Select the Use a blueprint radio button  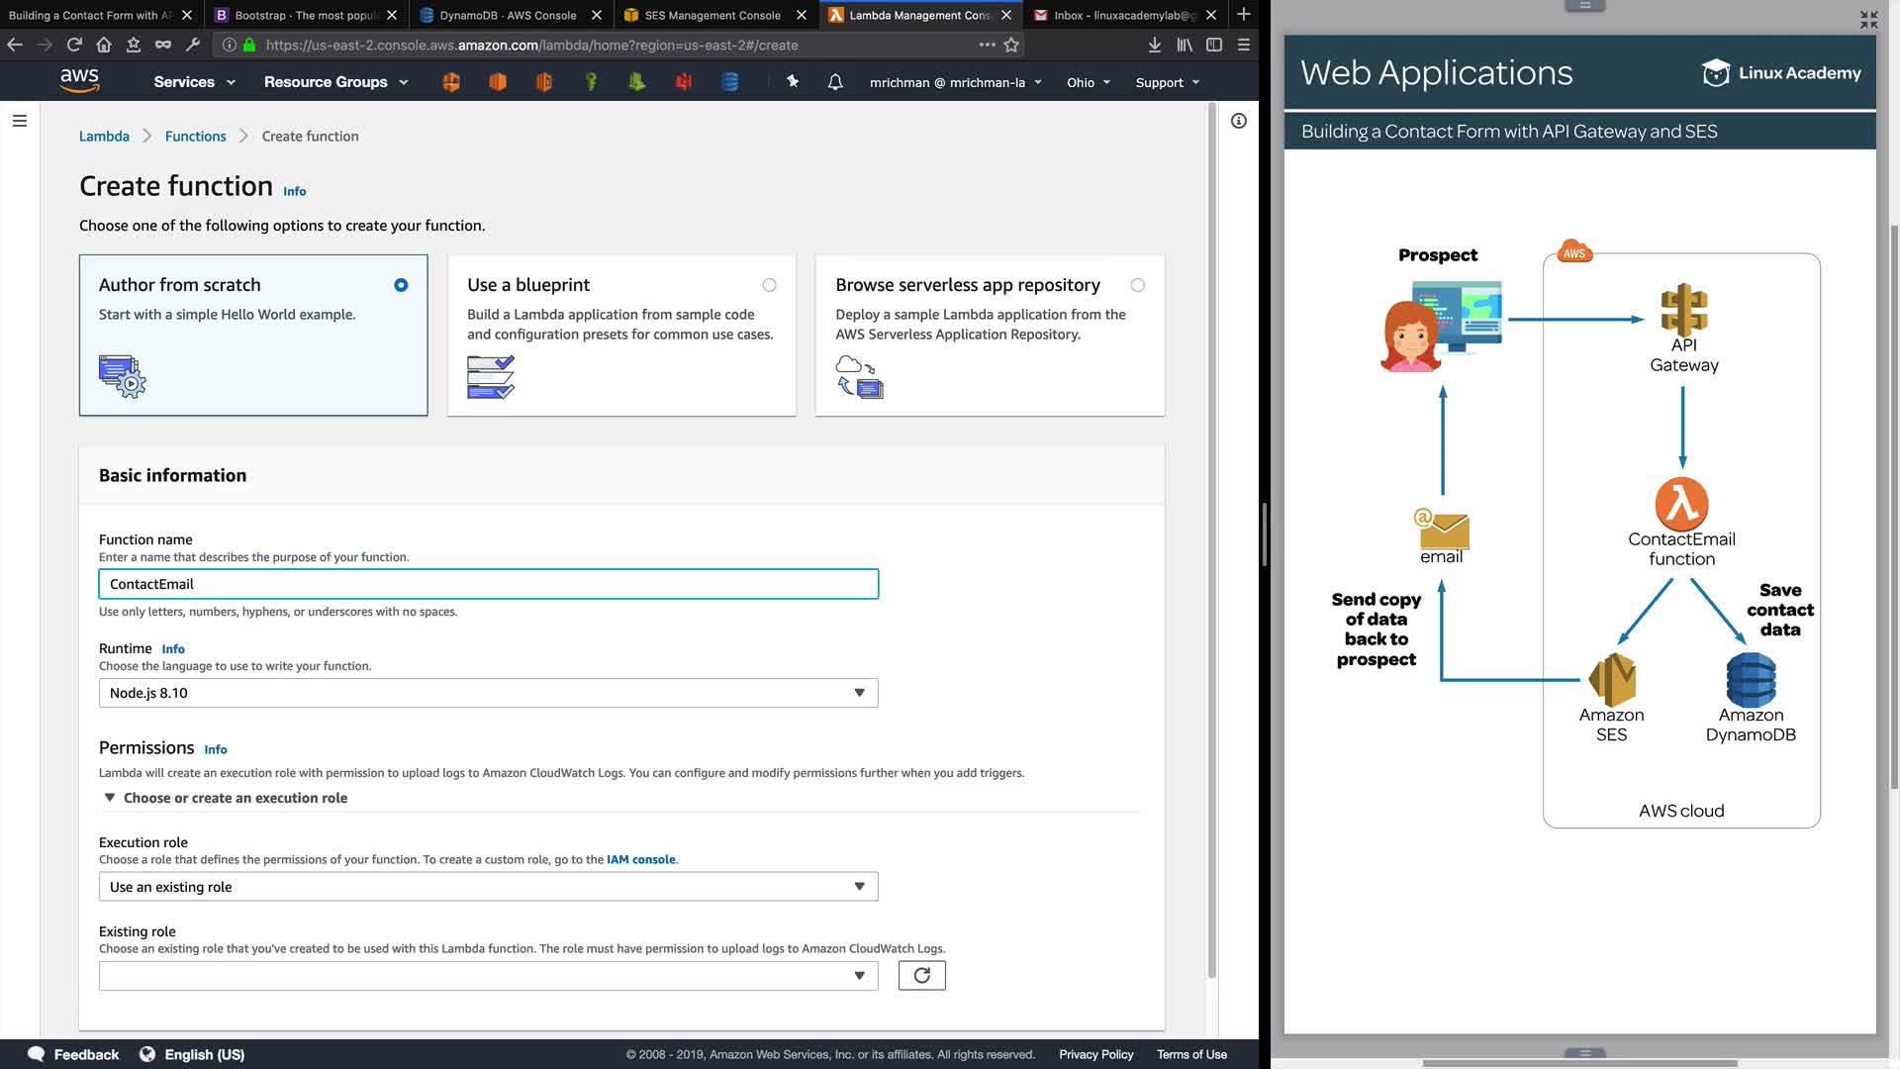(x=769, y=285)
